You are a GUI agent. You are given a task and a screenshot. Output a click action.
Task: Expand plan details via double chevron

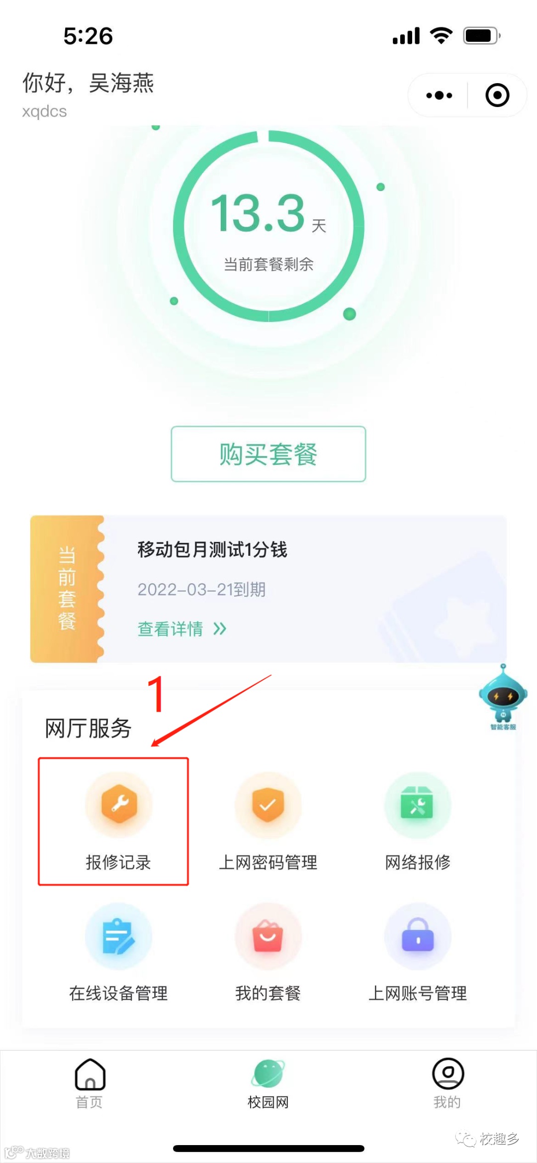[x=219, y=629]
